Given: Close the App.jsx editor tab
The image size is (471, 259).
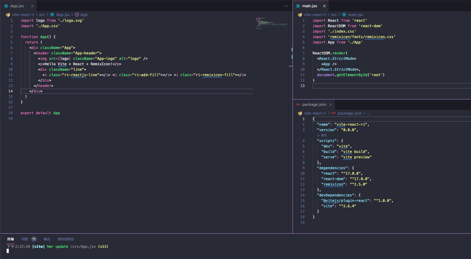Looking at the screenshot, I should [32, 6].
